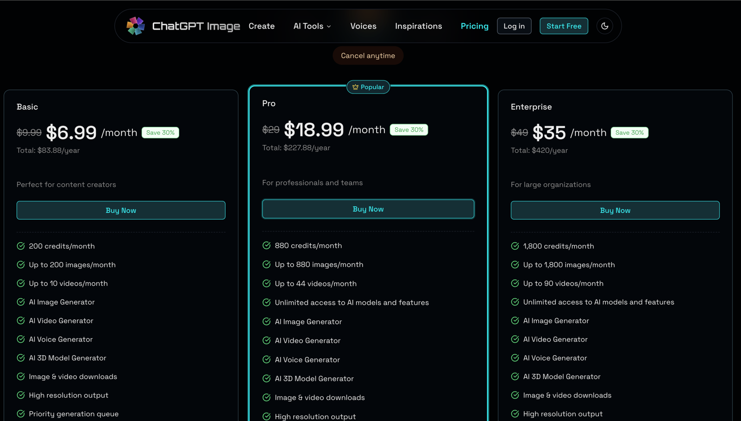Open the Create page from navigation

(262, 26)
